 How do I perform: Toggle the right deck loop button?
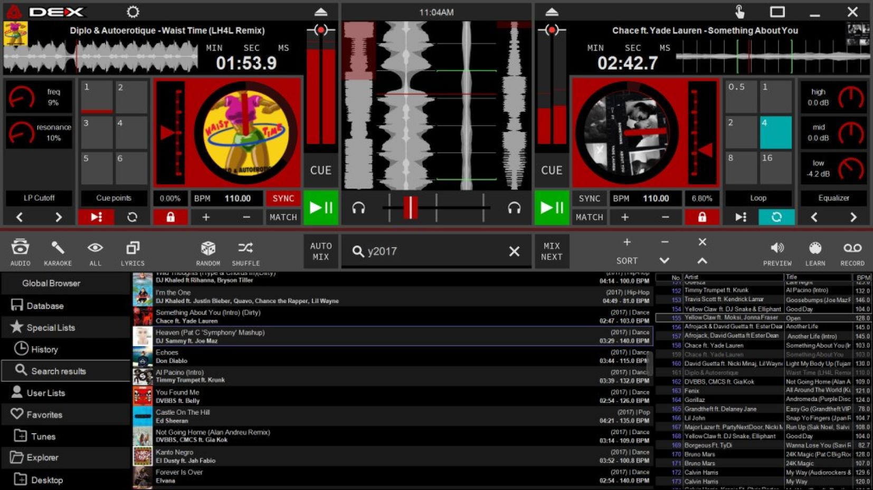pyautogui.click(x=776, y=217)
